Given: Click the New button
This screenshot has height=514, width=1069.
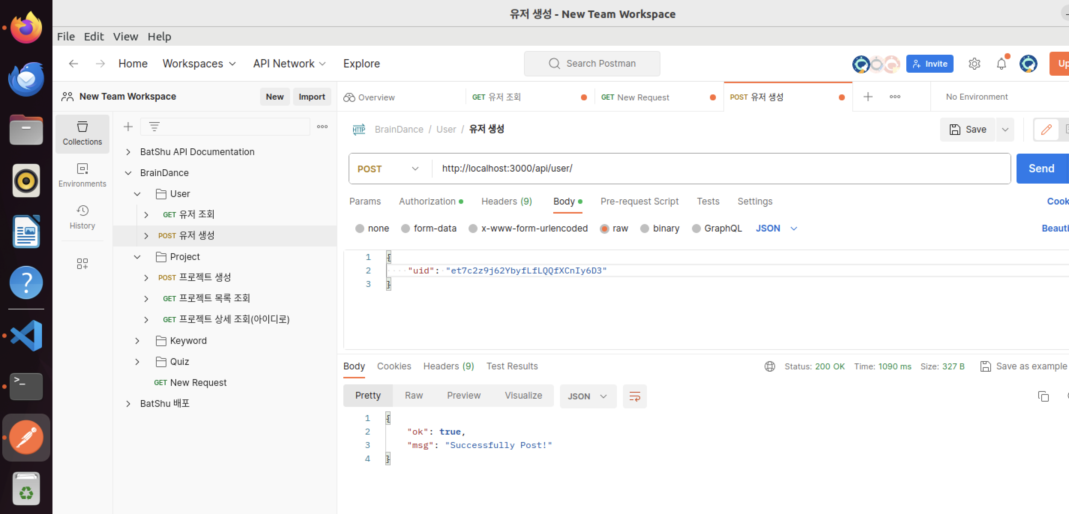Looking at the screenshot, I should 275,97.
